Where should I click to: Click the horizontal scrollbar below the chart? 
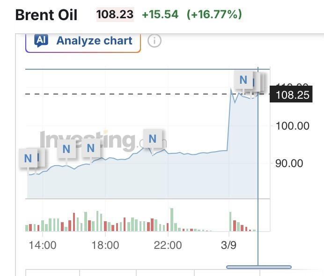[259, 267]
